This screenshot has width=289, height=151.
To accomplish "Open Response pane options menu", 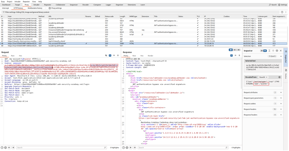I will tap(239, 55).
